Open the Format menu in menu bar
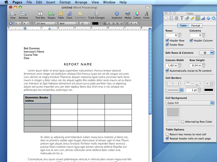217x162 pixels. click(x=65, y=2)
